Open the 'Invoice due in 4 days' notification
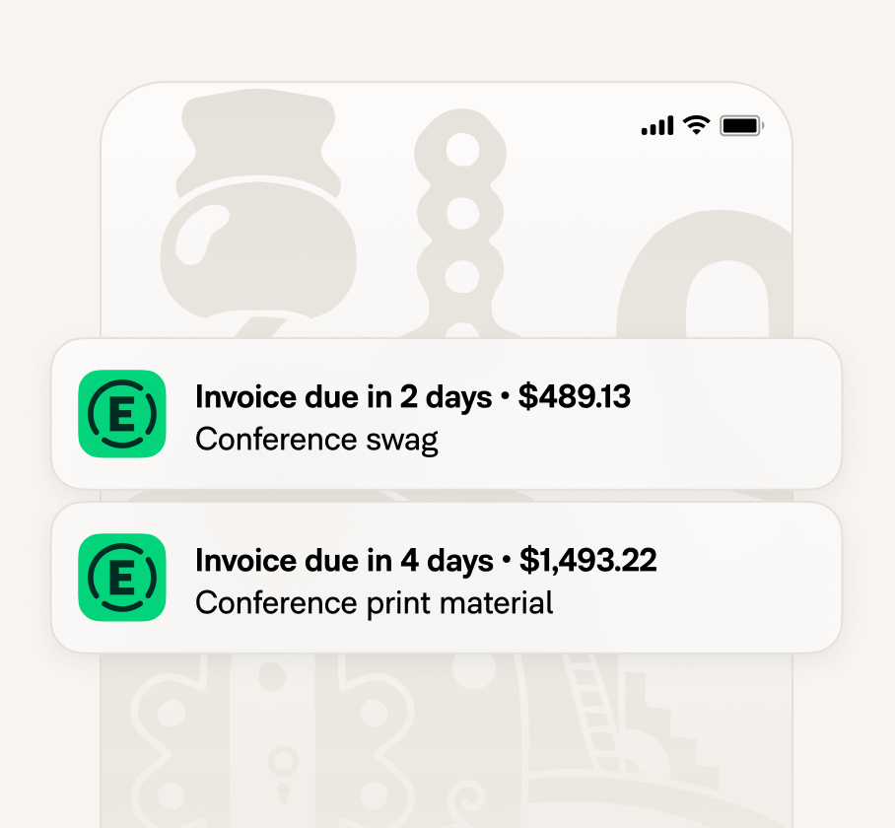 coord(447,578)
